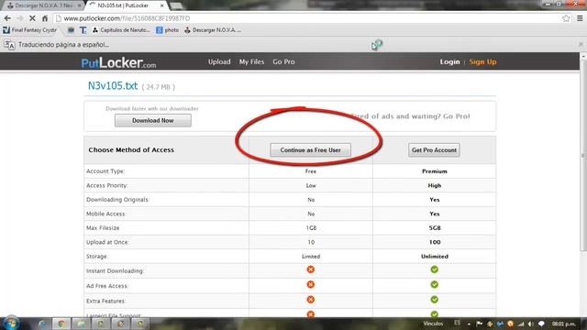Bookmark this page with the star icon

point(566,18)
